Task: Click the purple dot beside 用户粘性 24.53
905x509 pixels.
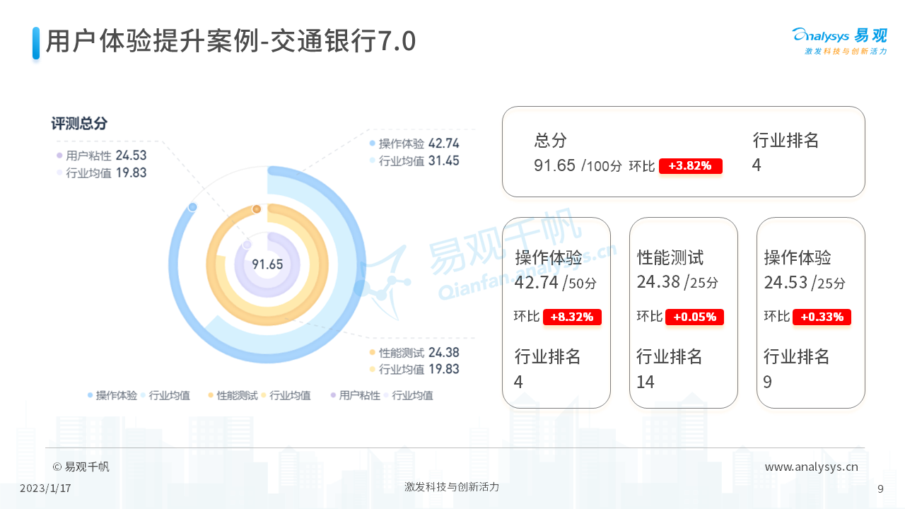Action: [59, 156]
